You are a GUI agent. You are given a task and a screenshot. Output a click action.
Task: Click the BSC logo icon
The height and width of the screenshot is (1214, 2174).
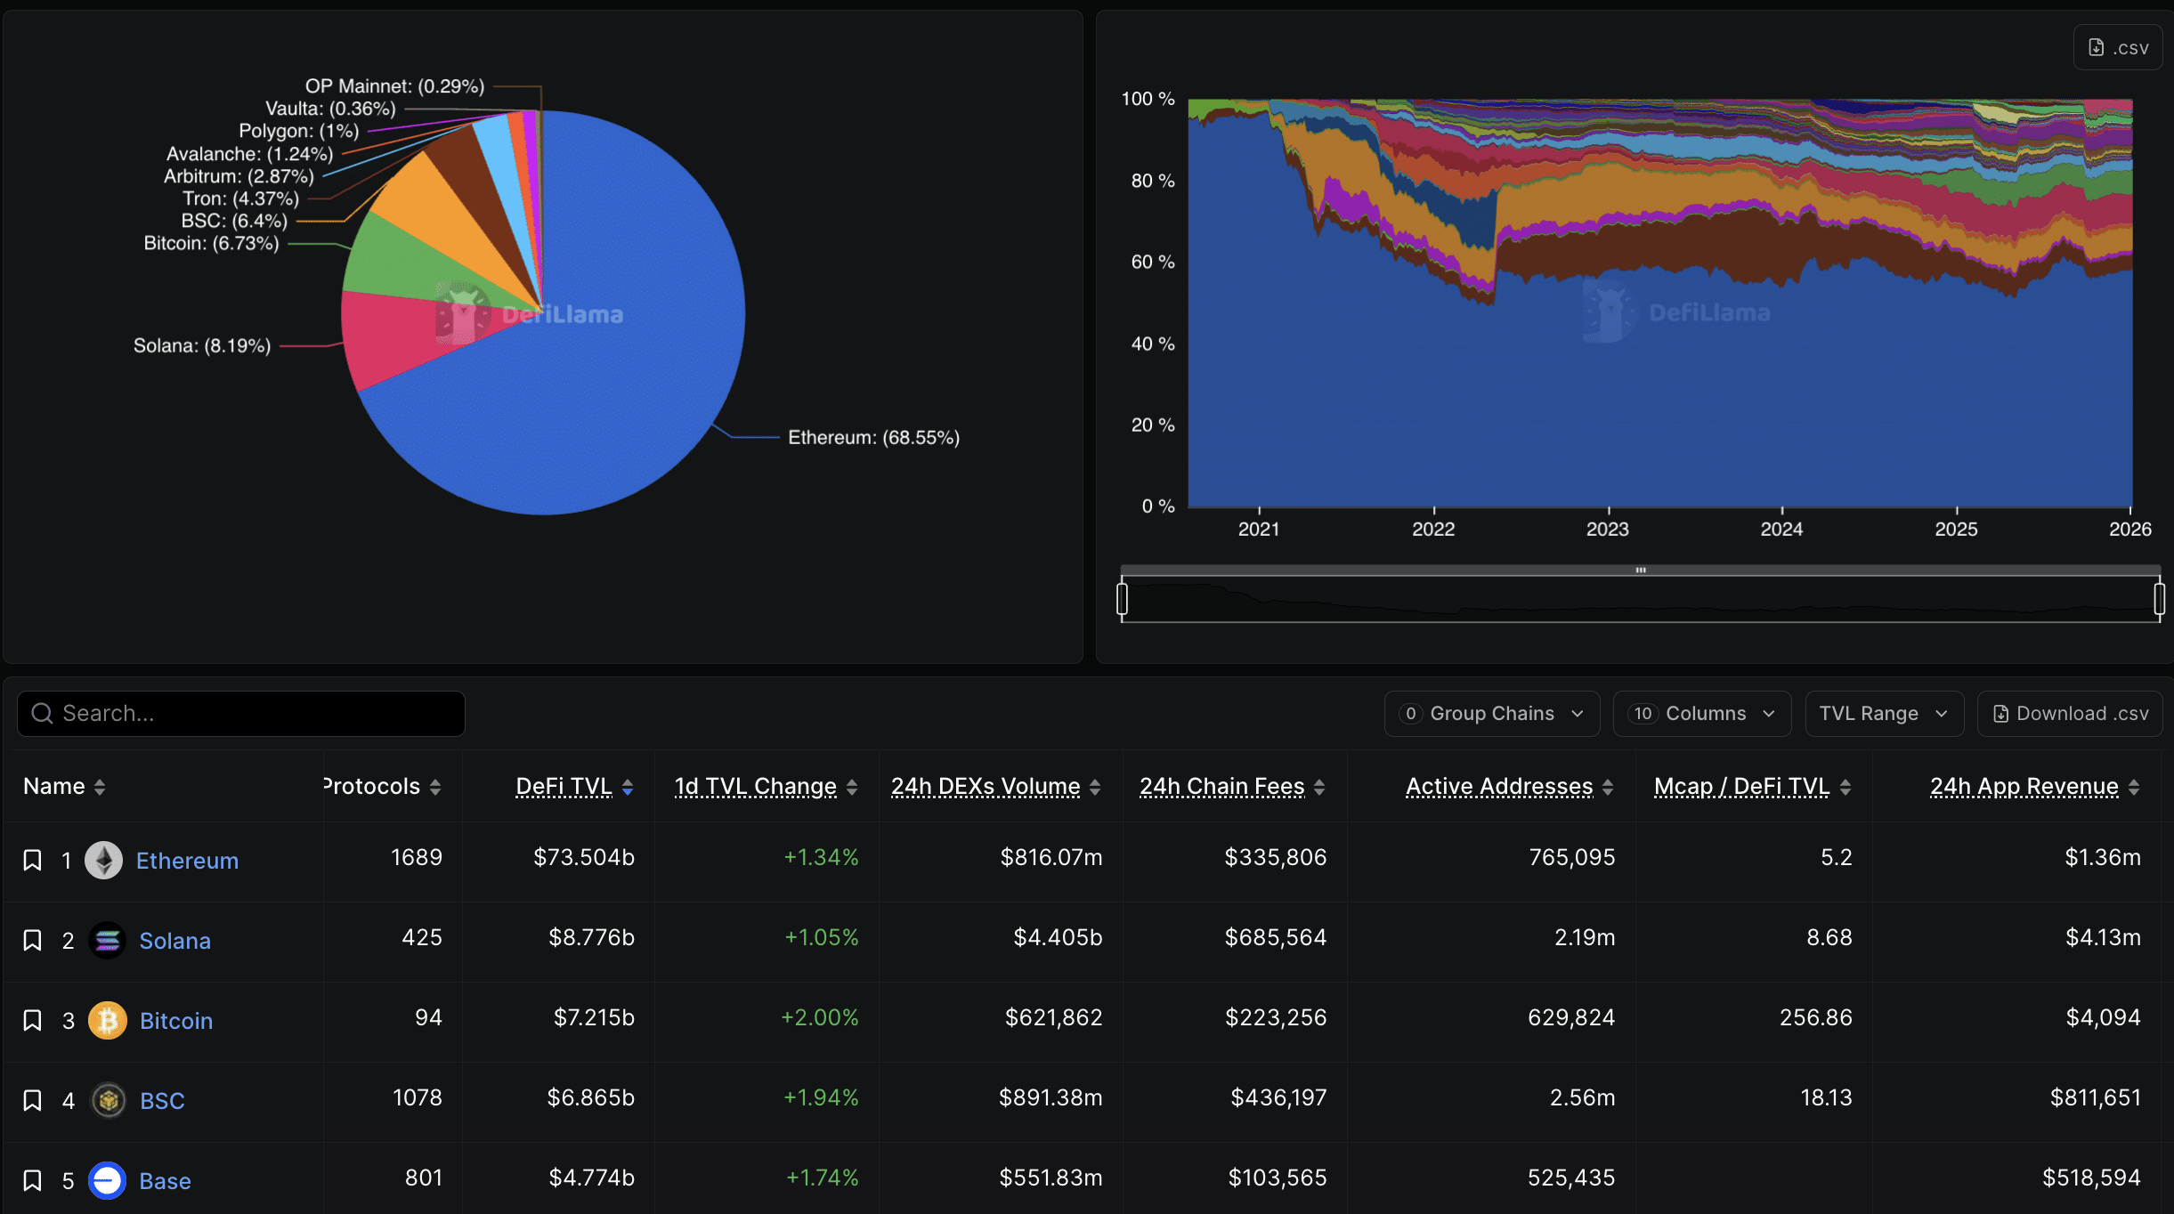[109, 1100]
